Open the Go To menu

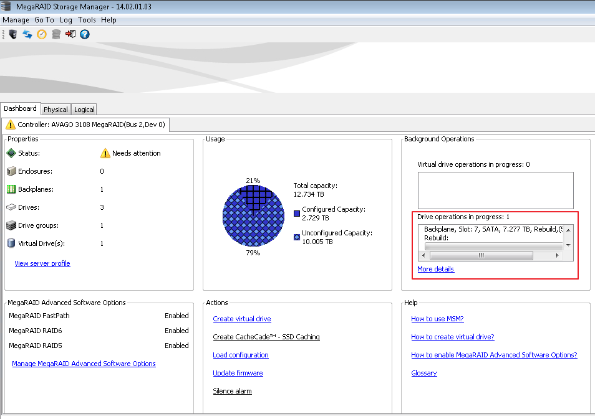[44, 20]
